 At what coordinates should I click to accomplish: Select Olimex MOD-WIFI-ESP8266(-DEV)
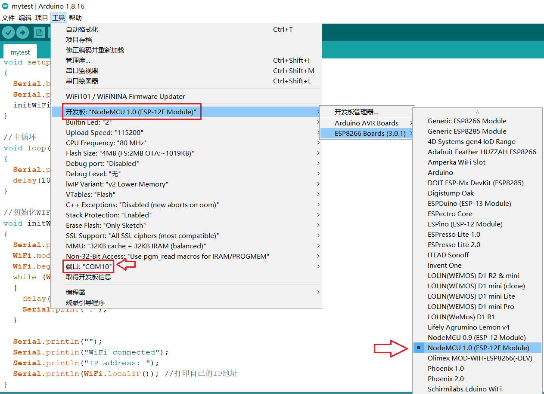(x=478, y=358)
